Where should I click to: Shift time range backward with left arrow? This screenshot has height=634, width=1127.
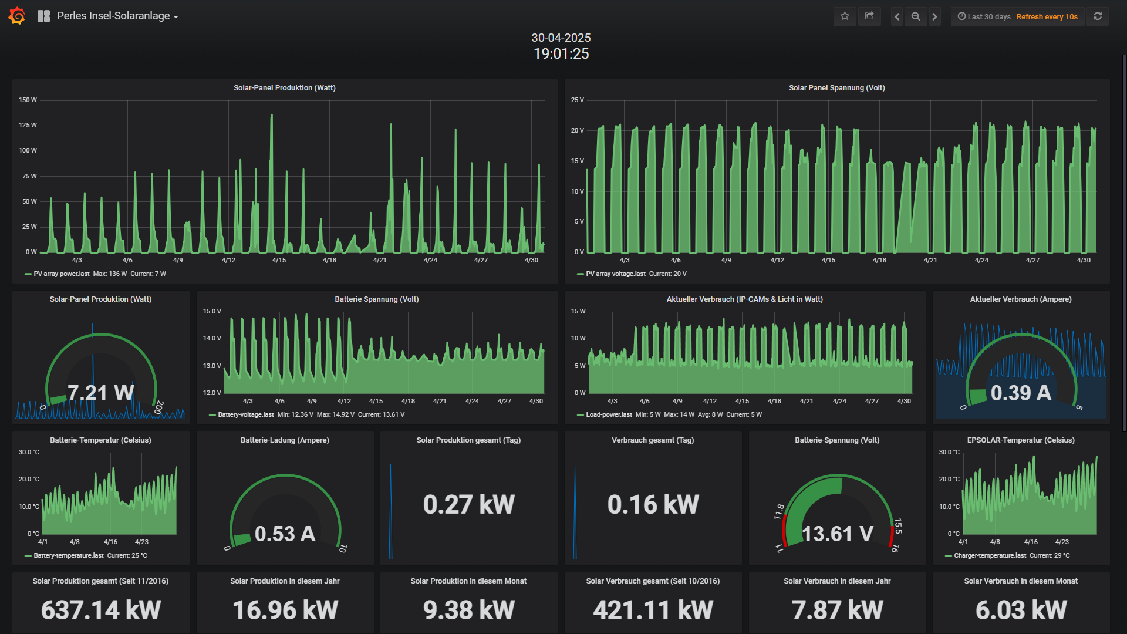point(897,16)
